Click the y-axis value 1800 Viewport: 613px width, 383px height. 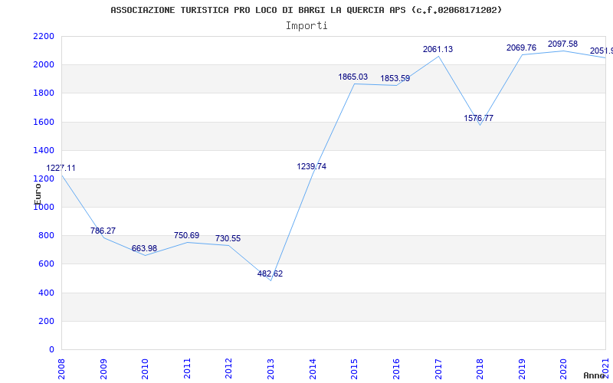pos(44,93)
